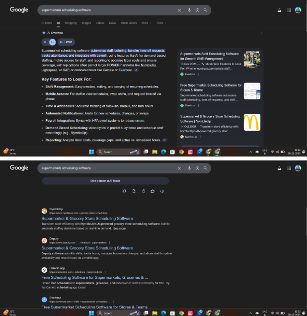Screen dimensions: 307x316
Task: Open the Camelo link in the overview paragraph
Action: [108, 70]
